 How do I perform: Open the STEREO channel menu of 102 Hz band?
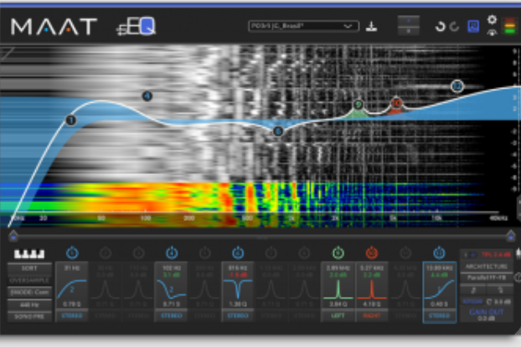172,315
